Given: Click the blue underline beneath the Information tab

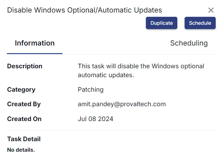Looking at the screenshot, I should click(x=35, y=53).
